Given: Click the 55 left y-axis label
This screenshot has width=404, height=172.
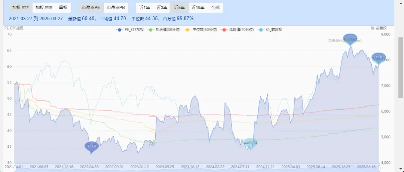Looking at the screenshot, I should [9, 83].
